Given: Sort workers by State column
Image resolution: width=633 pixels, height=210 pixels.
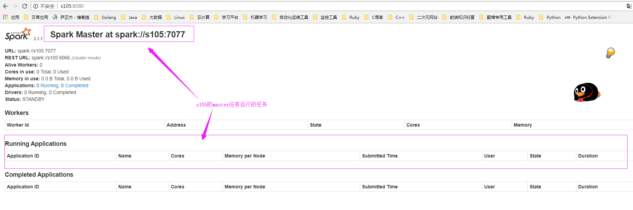Looking at the screenshot, I should [x=315, y=125].
